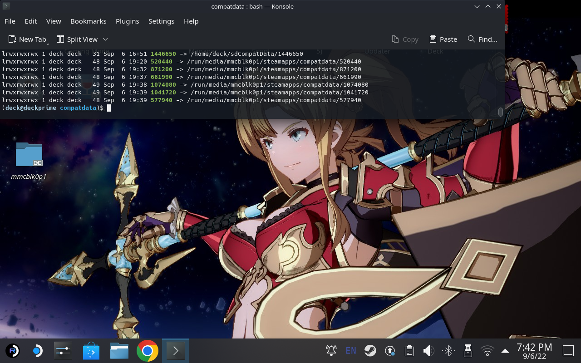The height and width of the screenshot is (363, 581).
Task: Click the Paste icon in Konsole toolbar
Action: (443, 39)
